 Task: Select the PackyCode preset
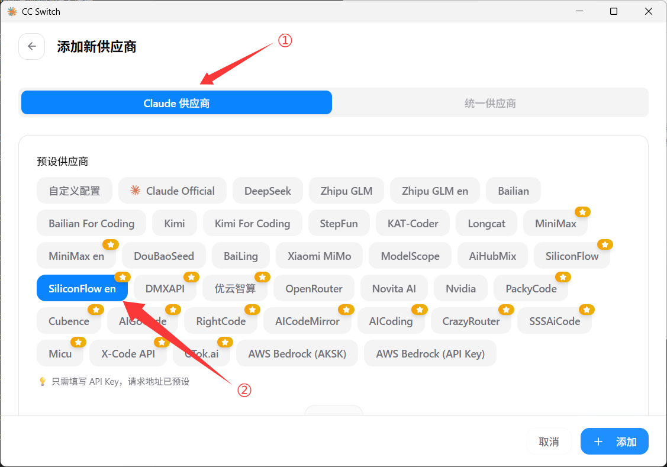click(531, 288)
